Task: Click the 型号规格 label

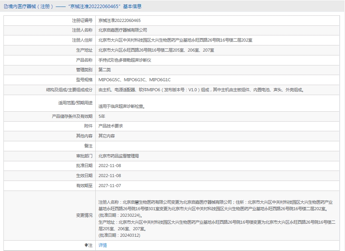Action: (x=84, y=80)
